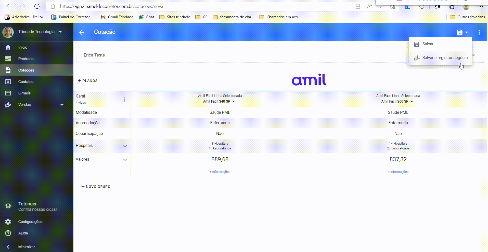Add a group with + NOVO GRUPO

click(96, 187)
